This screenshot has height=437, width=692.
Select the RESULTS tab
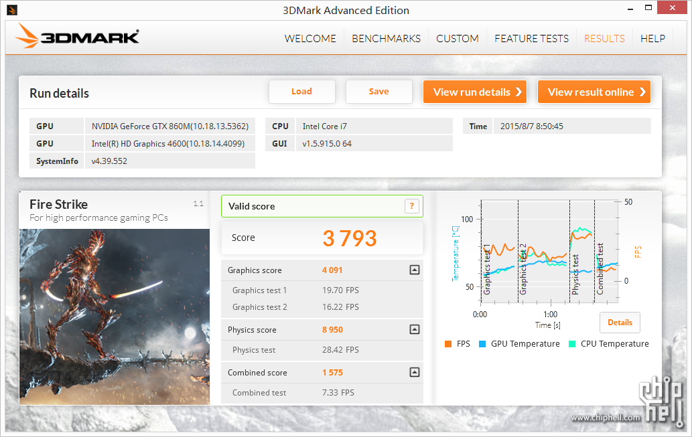tap(604, 38)
